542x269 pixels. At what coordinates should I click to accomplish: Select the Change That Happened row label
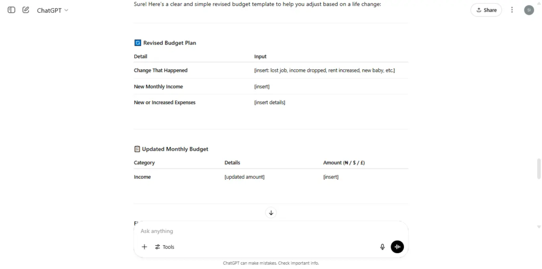(x=161, y=70)
